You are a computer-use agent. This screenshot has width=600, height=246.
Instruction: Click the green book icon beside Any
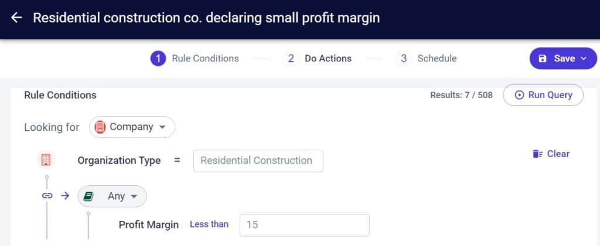pyautogui.click(x=89, y=196)
